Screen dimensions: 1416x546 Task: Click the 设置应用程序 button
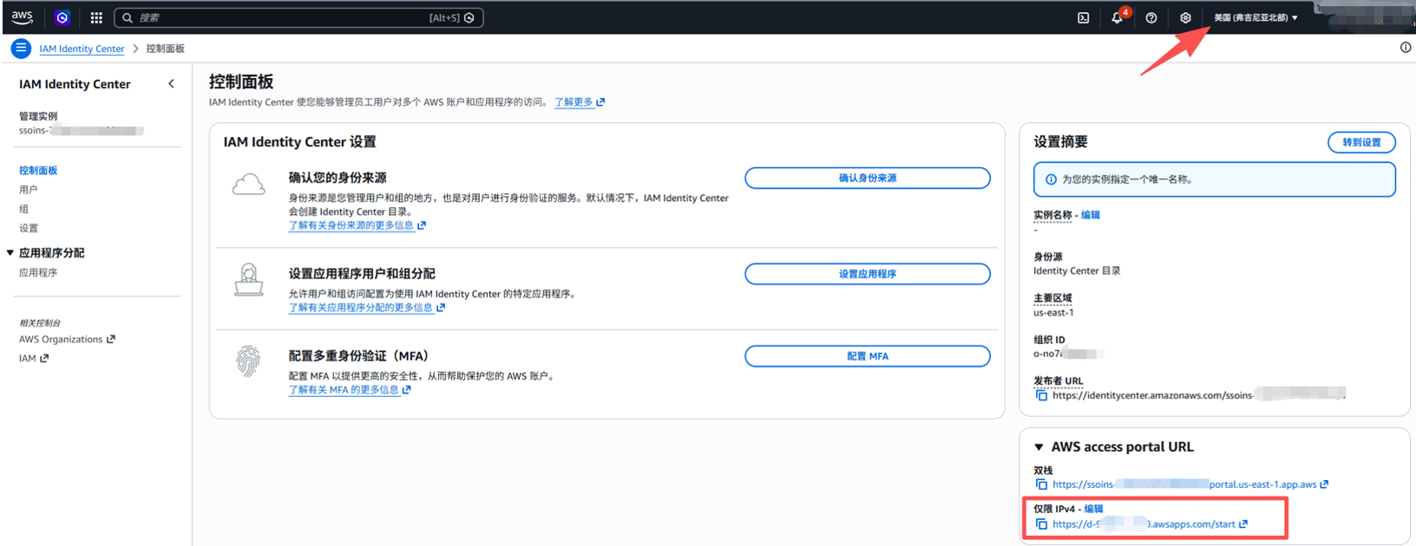click(868, 274)
